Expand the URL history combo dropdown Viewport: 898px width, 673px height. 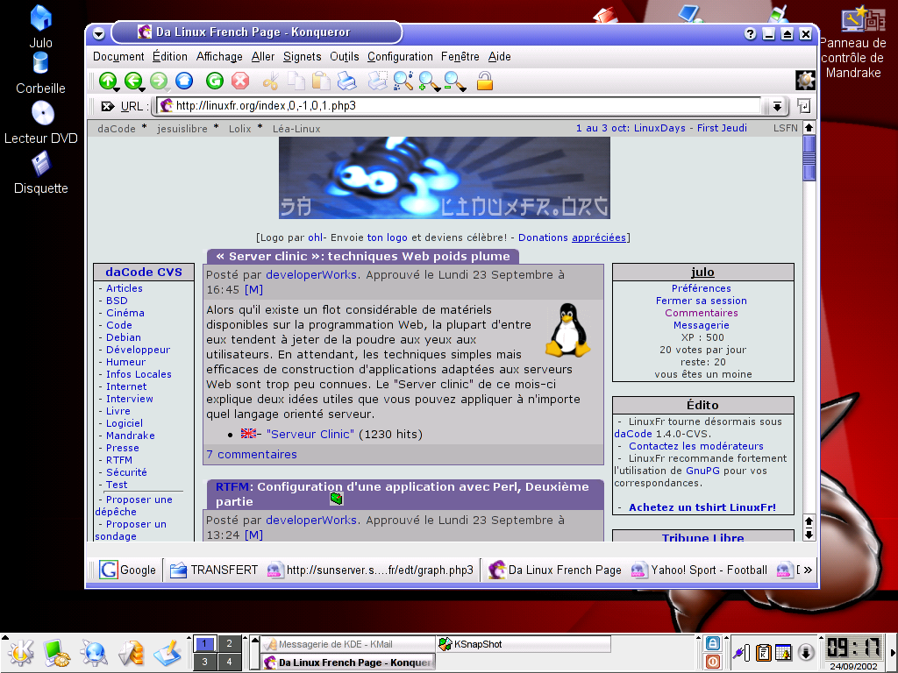777,106
